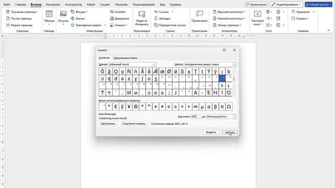Pick the ∞ sign from recent symbols
Image resolution: width=335 pixels, height=188 pixels.
(195, 107)
